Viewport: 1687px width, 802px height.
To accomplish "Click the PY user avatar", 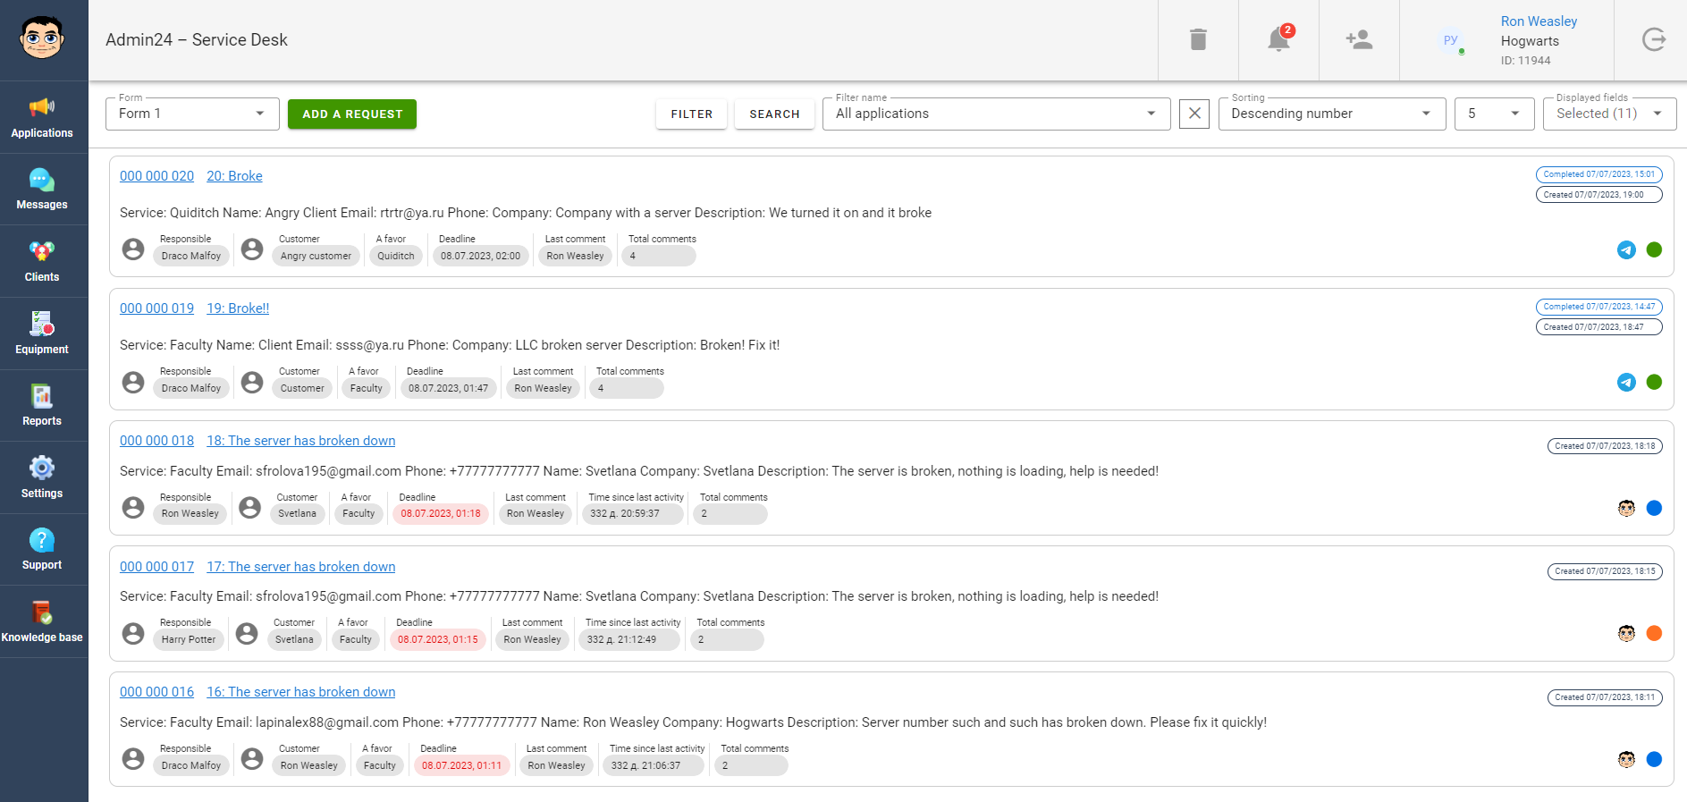I will (1450, 40).
